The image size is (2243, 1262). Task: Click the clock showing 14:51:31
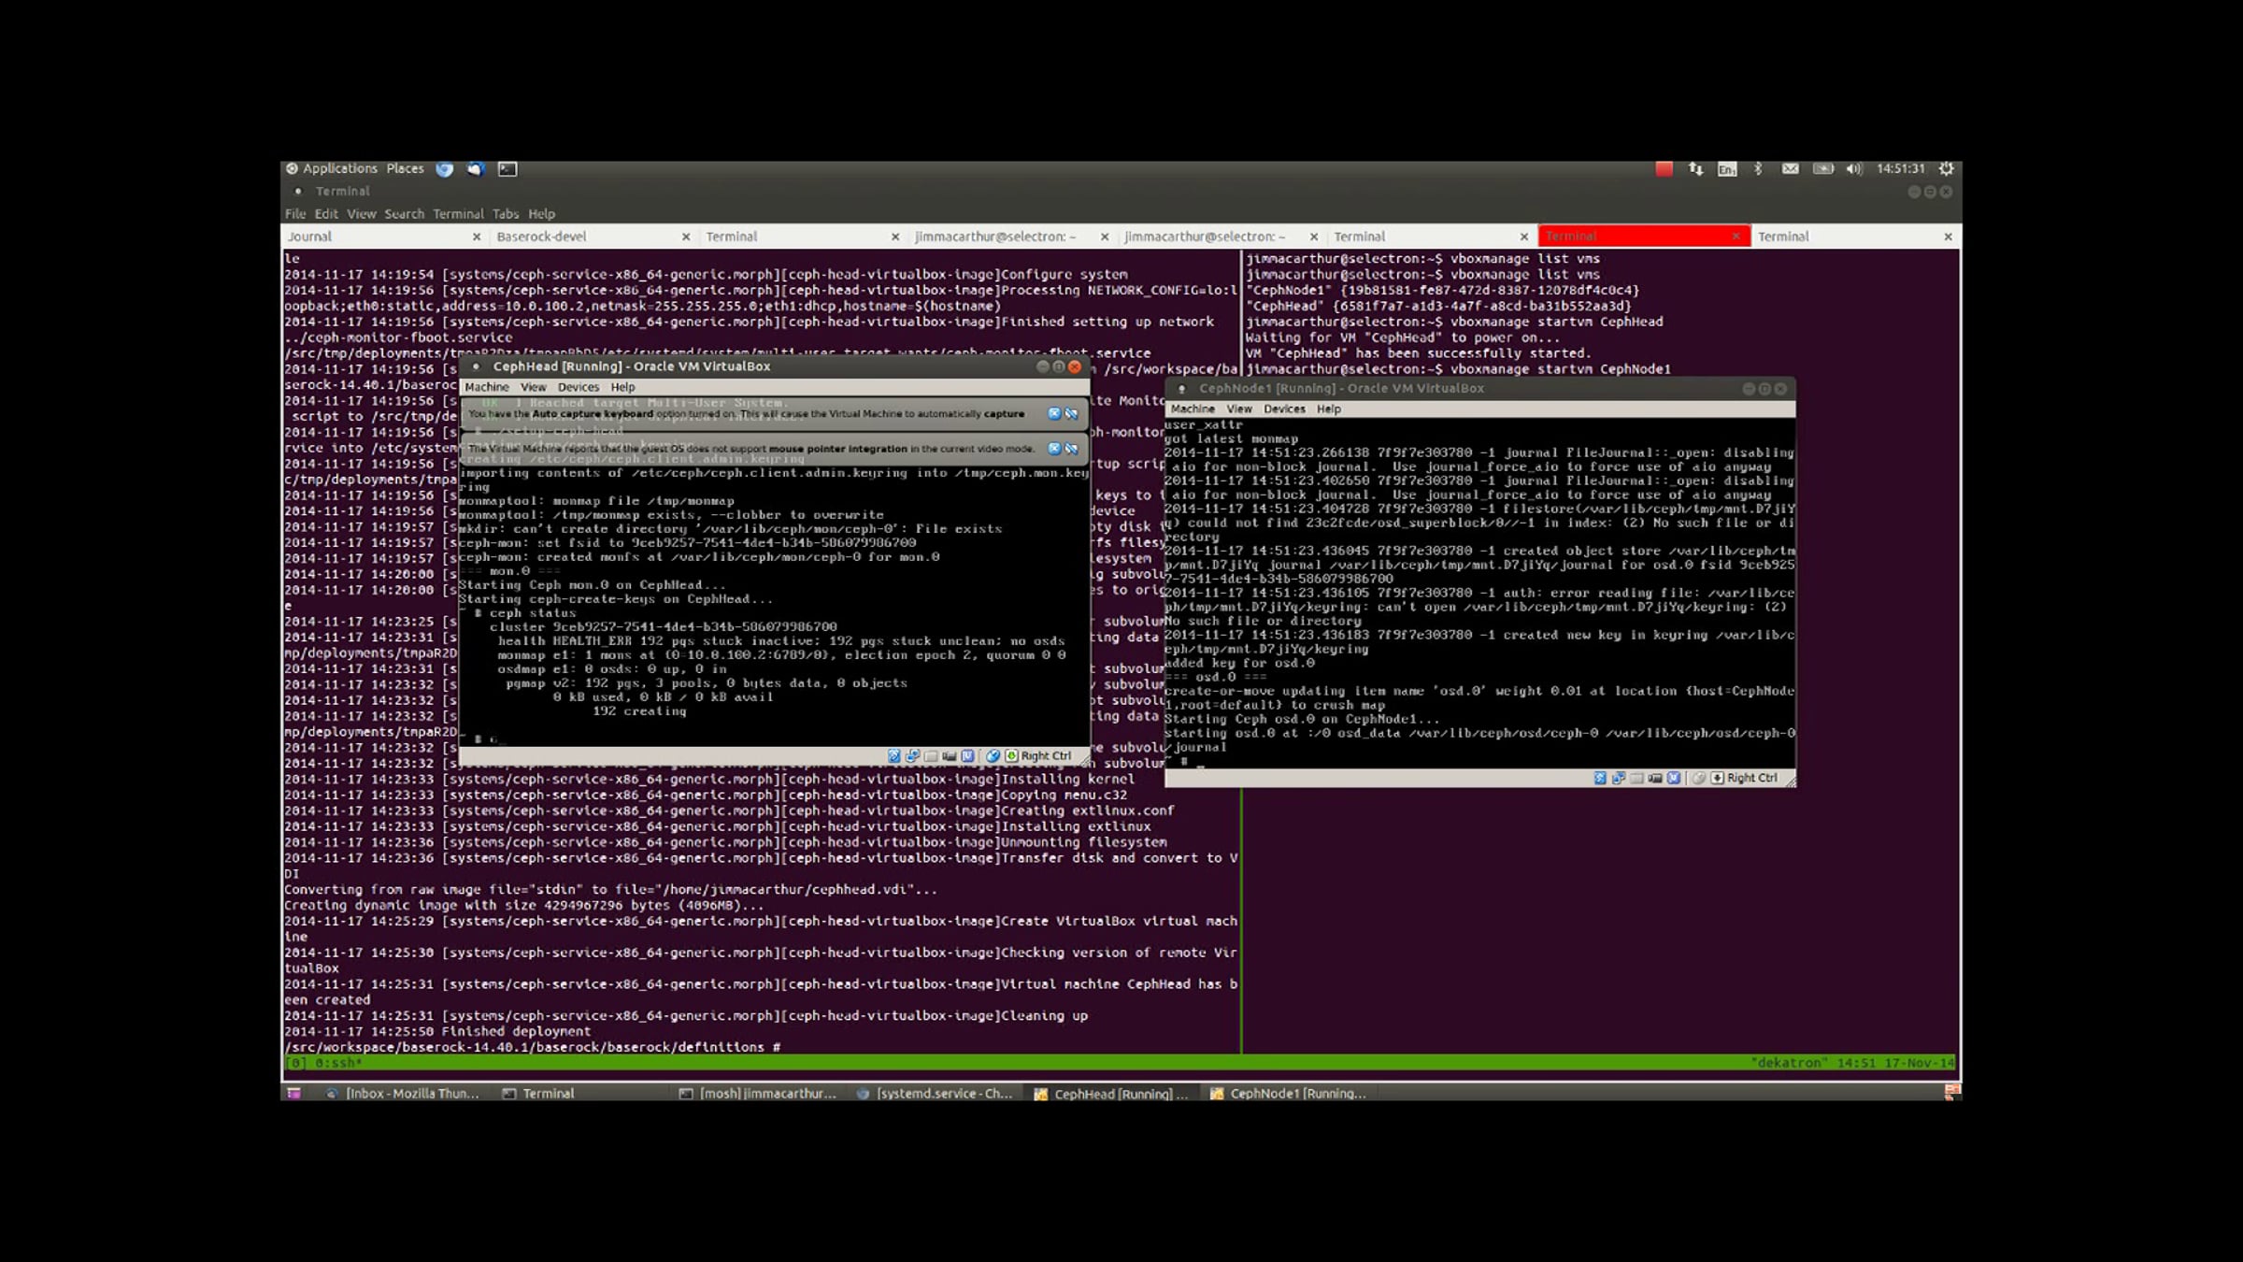tap(1900, 169)
